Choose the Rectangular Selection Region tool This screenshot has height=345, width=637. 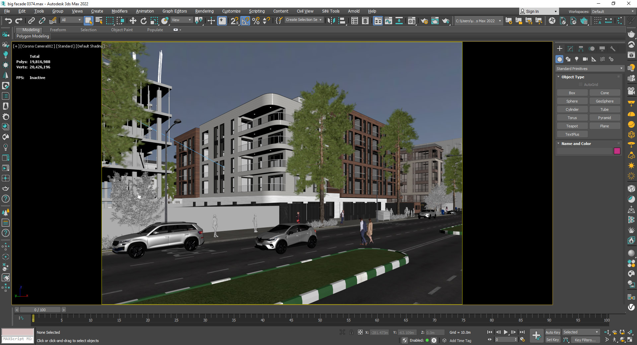(110, 21)
